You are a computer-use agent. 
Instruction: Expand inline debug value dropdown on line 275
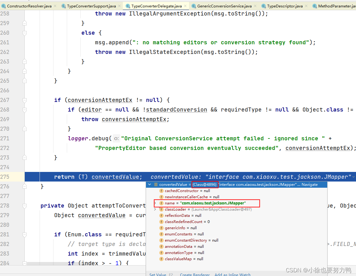pyautogui.click(x=354, y=177)
